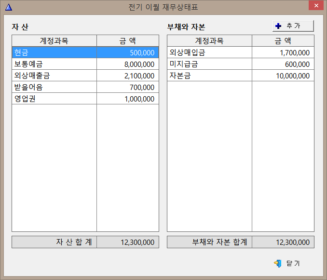Select the 영업권 account cell

click(x=54, y=99)
